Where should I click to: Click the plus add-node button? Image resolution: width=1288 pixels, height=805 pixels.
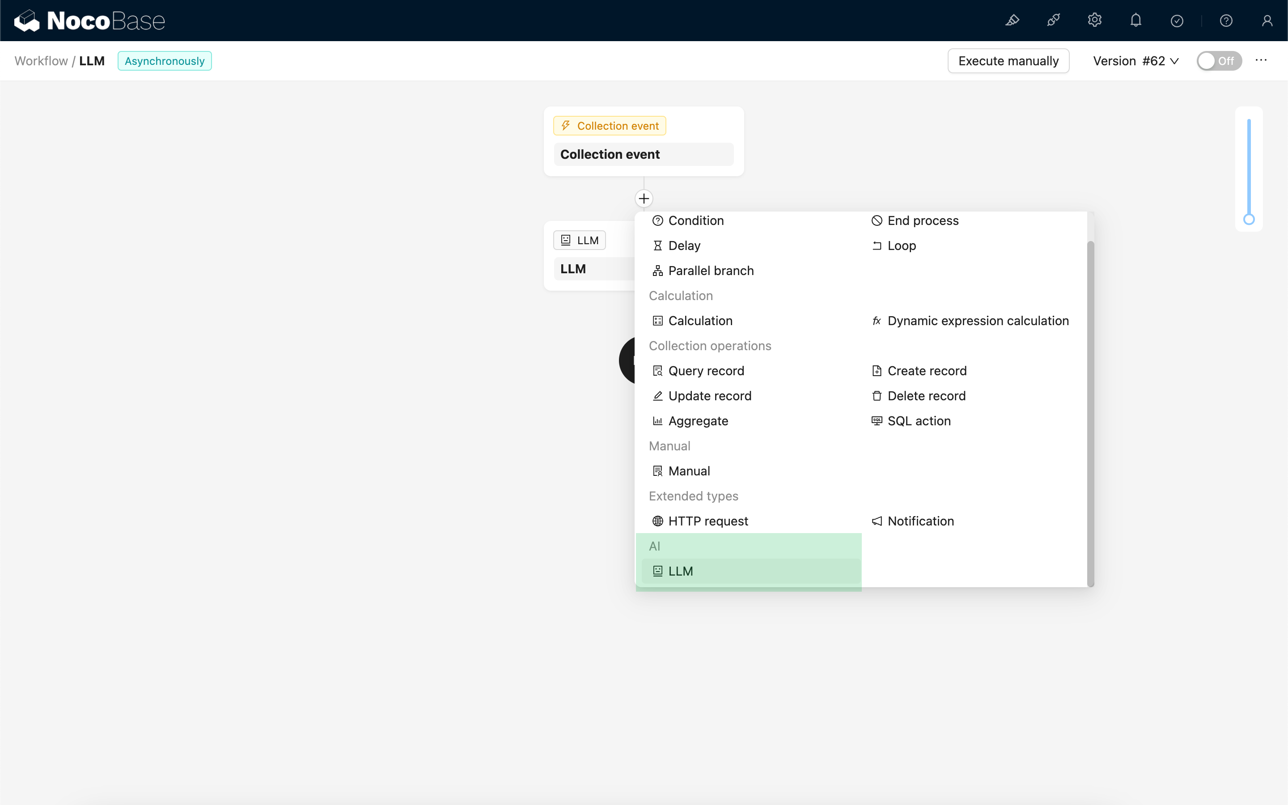pyautogui.click(x=644, y=199)
